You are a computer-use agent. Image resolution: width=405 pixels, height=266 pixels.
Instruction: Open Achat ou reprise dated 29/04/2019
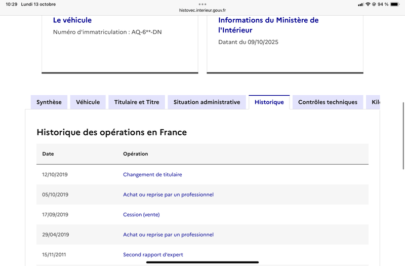168,235
